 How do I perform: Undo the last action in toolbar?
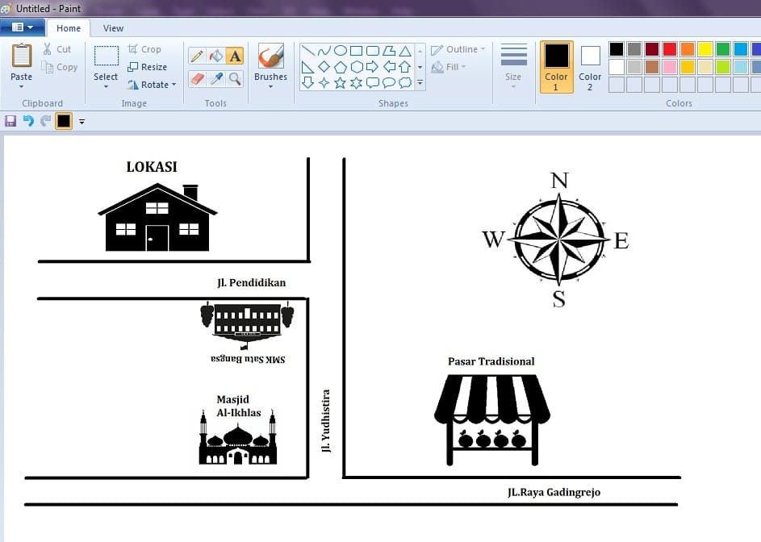pos(28,121)
